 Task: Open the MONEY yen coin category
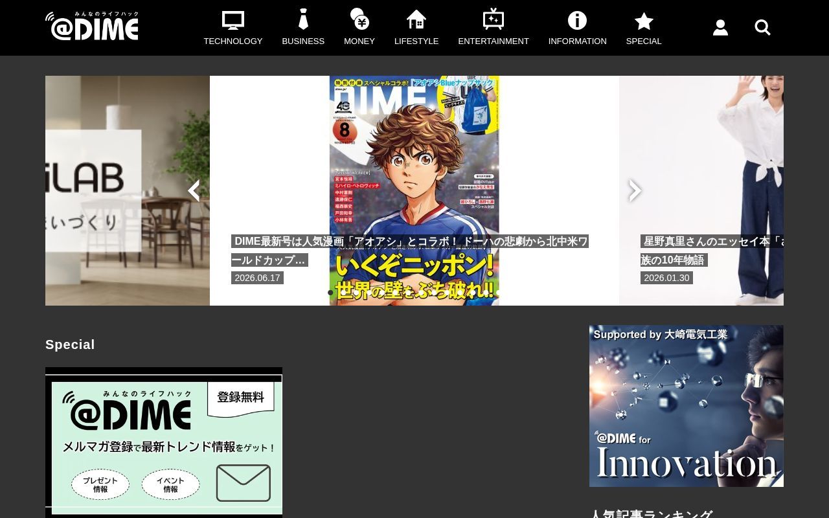(359, 28)
